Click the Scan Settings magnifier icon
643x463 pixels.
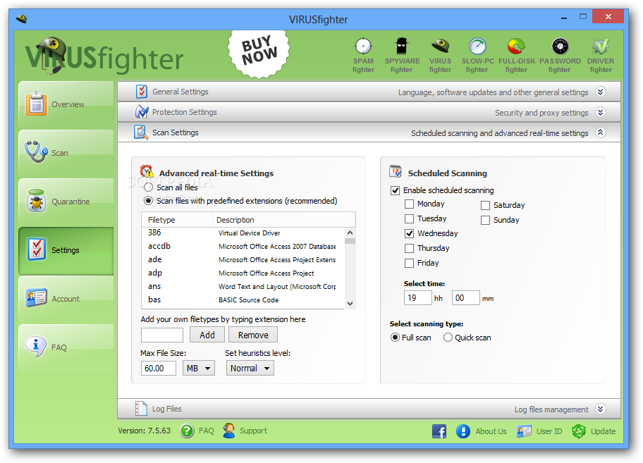click(141, 132)
